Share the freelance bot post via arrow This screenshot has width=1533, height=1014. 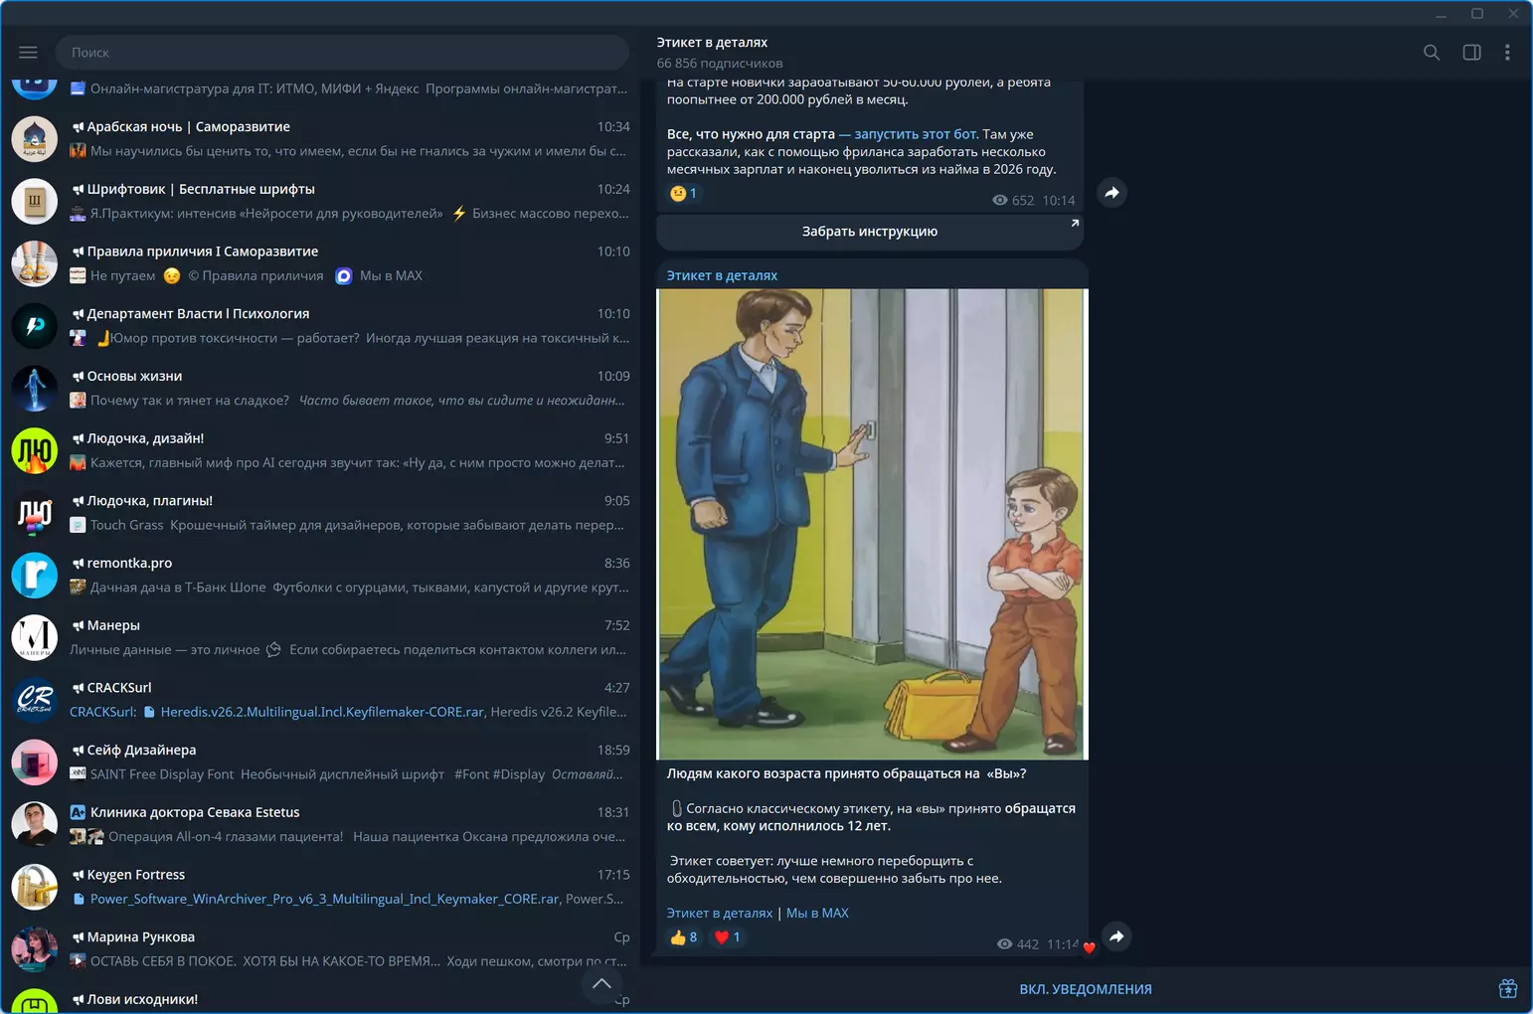pyautogui.click(x=1112, y=193)
